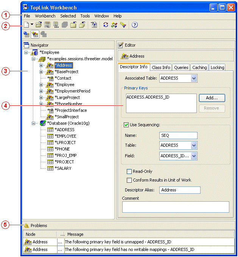The width and height of the screenshot is (238, 257).
Task: Click the Add... primary key button
Action: click(x=212, y=98)
